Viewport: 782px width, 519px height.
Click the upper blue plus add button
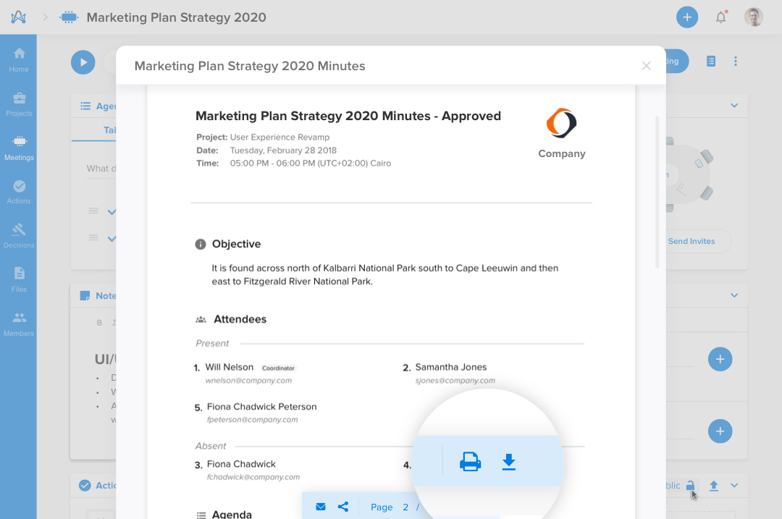click(x=720, y=359)
